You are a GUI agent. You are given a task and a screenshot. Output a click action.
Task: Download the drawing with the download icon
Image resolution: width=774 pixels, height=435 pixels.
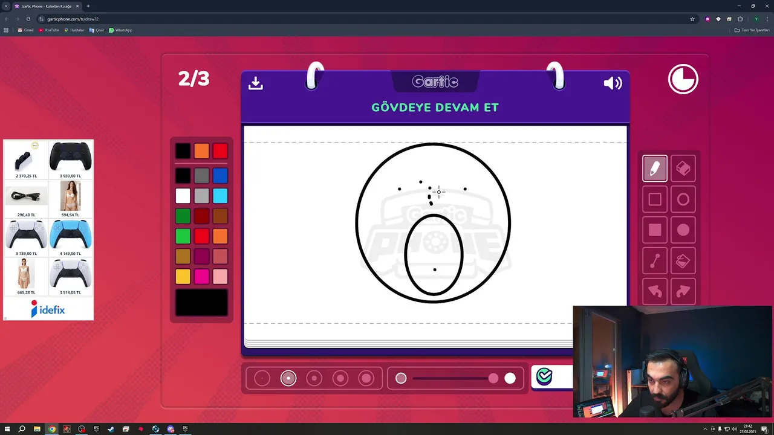pyautogui.click(x=256, y=83)
